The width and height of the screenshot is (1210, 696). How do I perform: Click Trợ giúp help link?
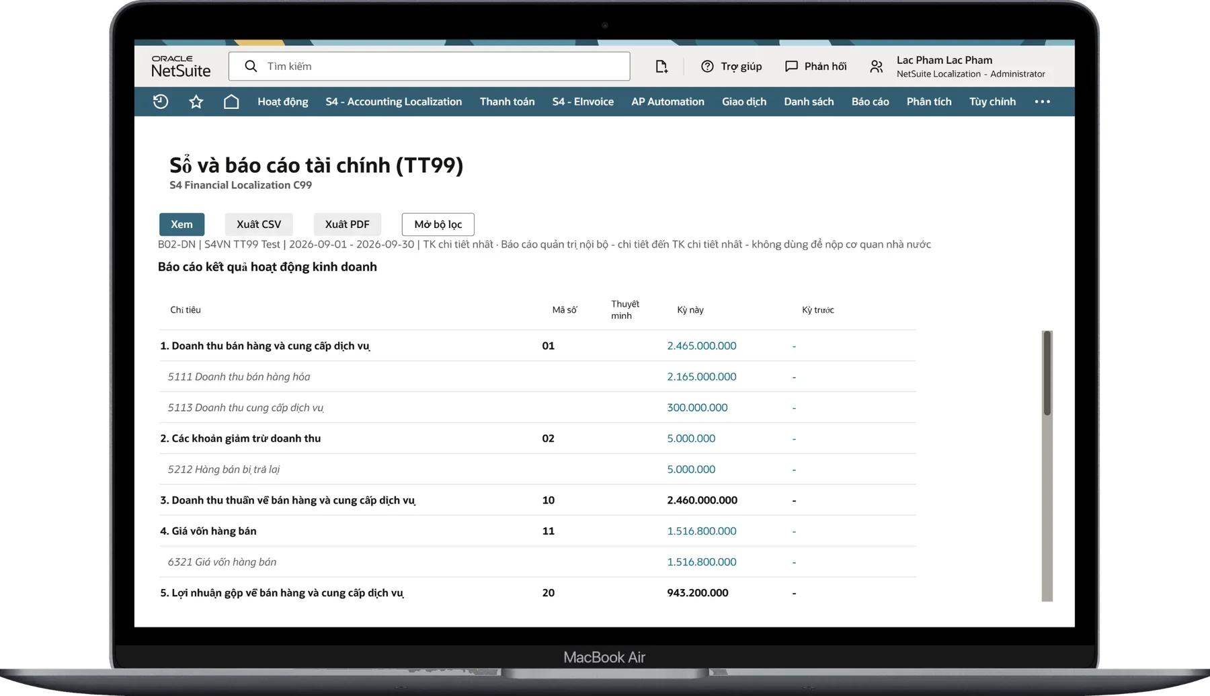741,66
